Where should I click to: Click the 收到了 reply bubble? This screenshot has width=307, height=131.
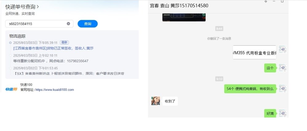point(170,101)
